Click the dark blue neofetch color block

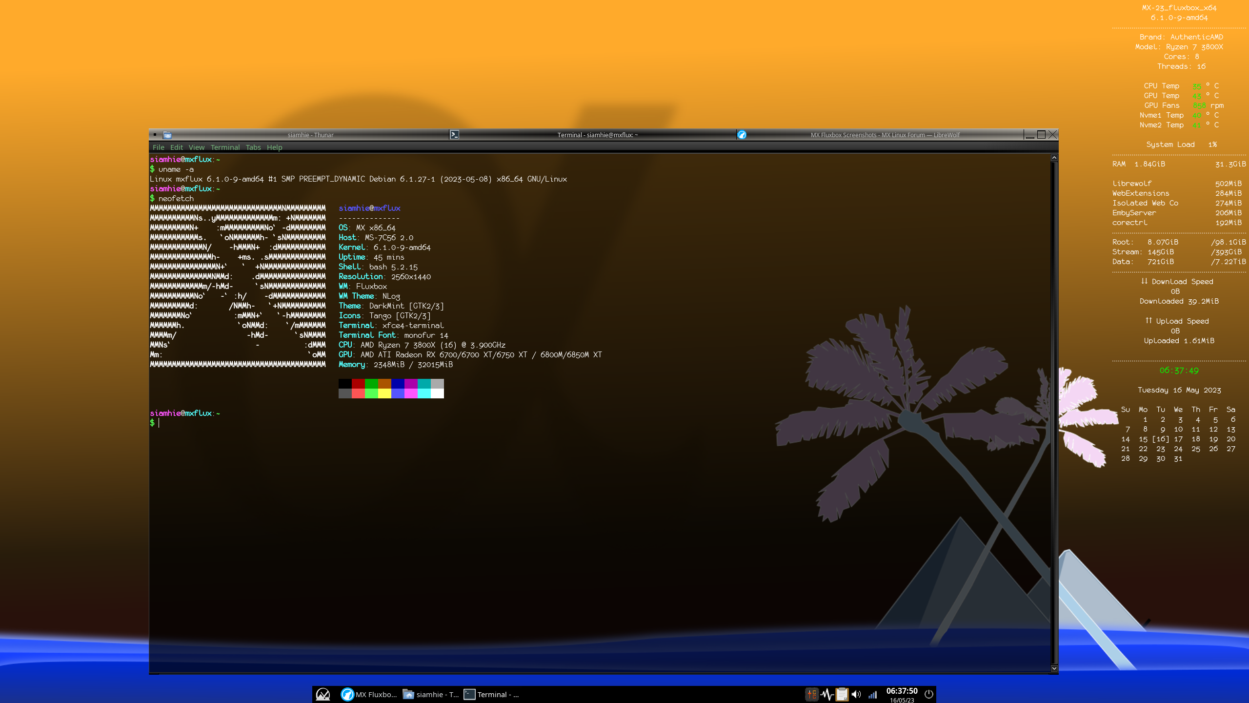(x=398, y=384)
